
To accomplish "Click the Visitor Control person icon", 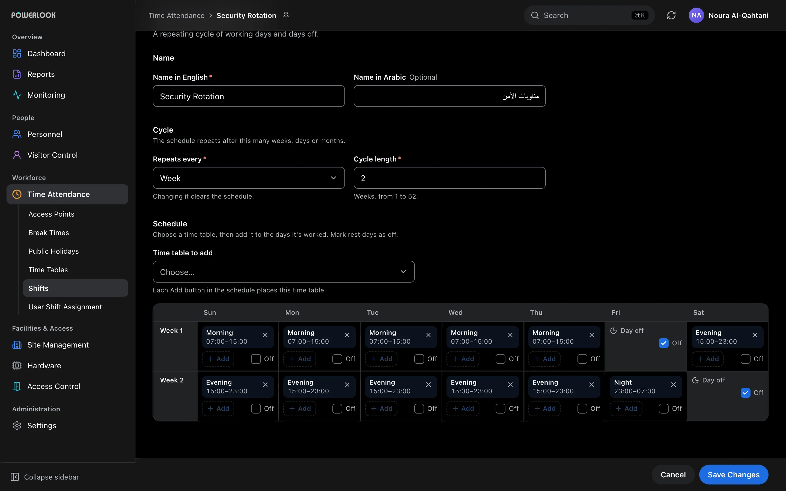I will (17, 155).
